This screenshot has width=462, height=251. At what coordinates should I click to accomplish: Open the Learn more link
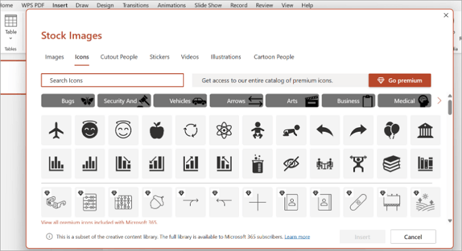[297, 237]
